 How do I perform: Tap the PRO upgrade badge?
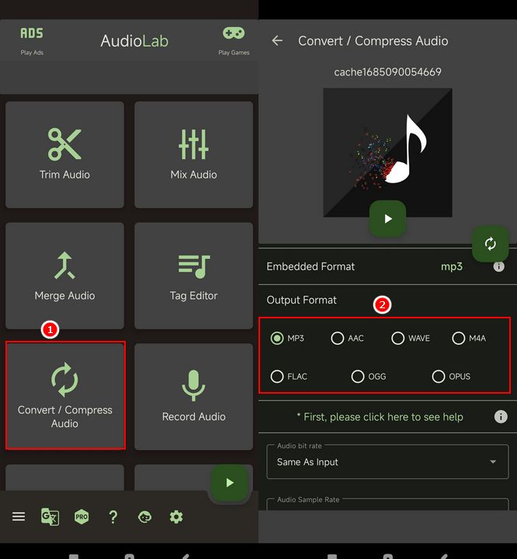(82, 516)
